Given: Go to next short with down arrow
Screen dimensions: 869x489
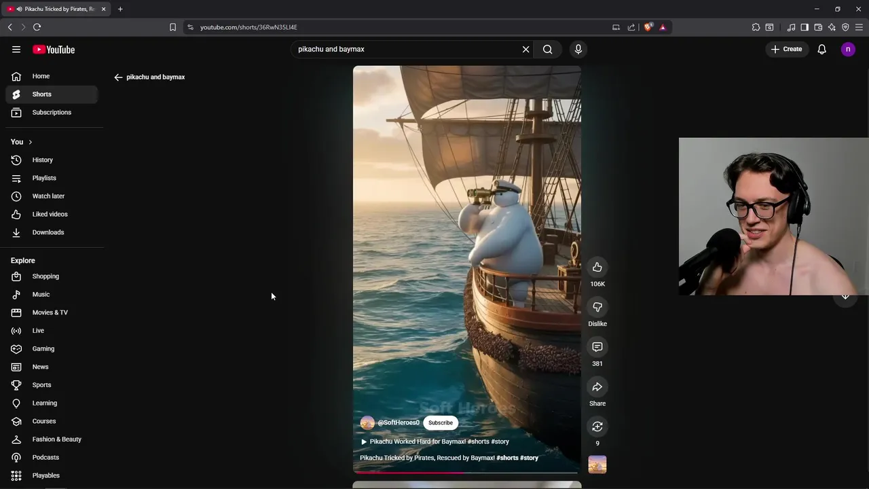Looking at the screenshot, I should click(845, 296).
